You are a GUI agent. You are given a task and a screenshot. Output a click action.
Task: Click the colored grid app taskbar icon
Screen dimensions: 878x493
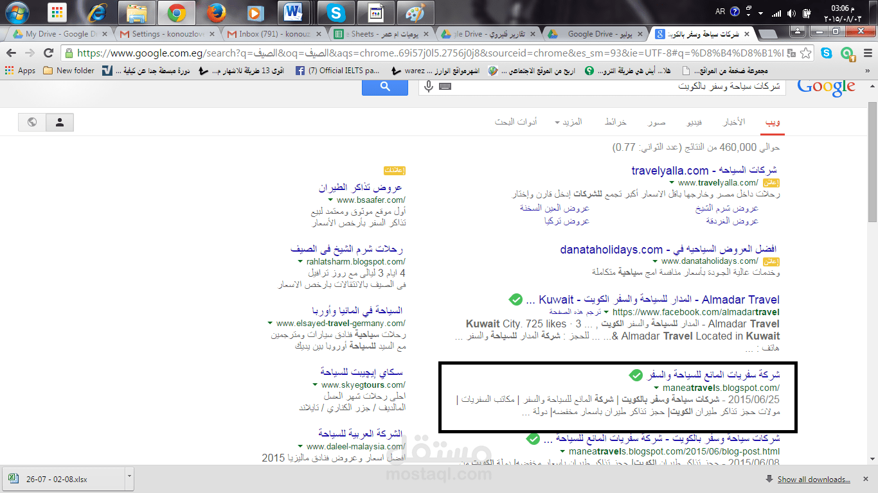tap(57, 12)
